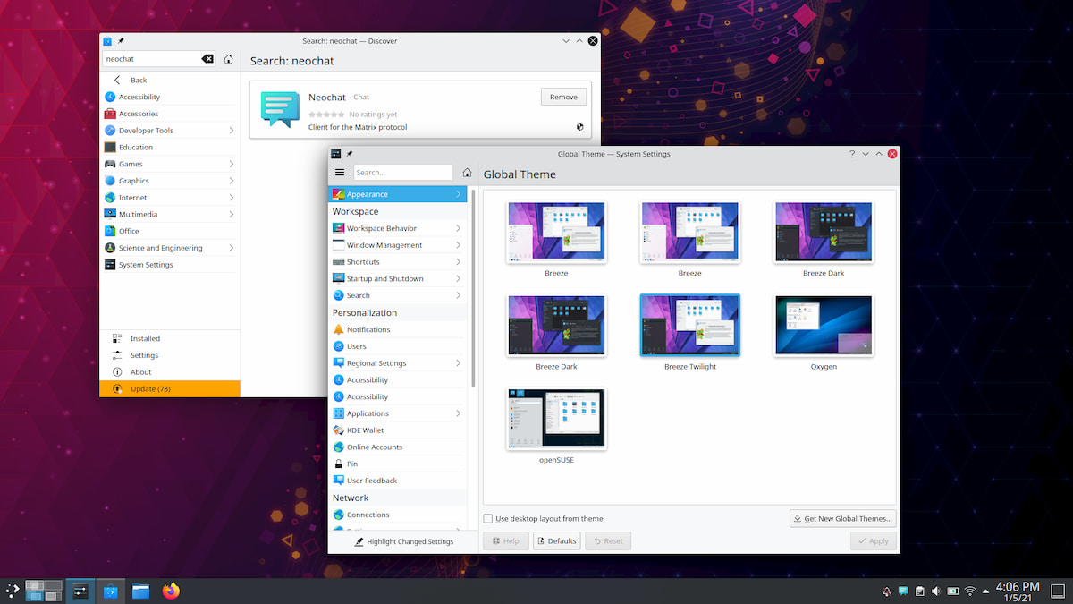The width and height of the screenshot is (1073, 604).
Task: Open System Settings home view
Action: (465, 172)
